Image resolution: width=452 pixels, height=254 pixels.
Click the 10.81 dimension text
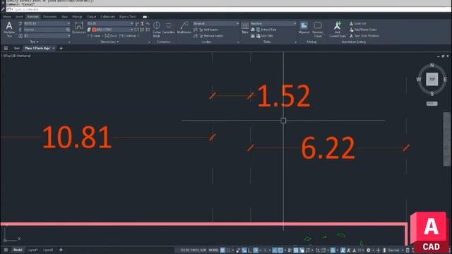pos(77,137)
